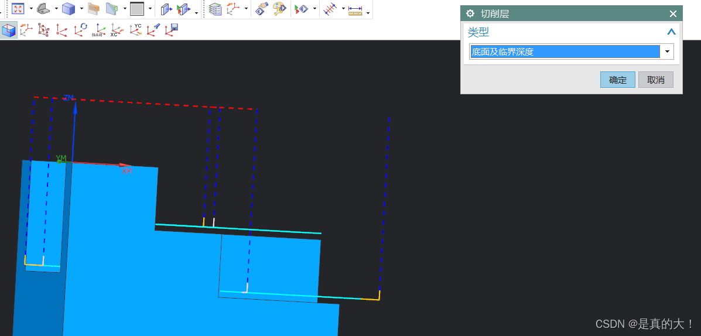Open the WCS dropdown arrow in top toolbar
Viewport: 701px width, 336px height.
point(246,9)
